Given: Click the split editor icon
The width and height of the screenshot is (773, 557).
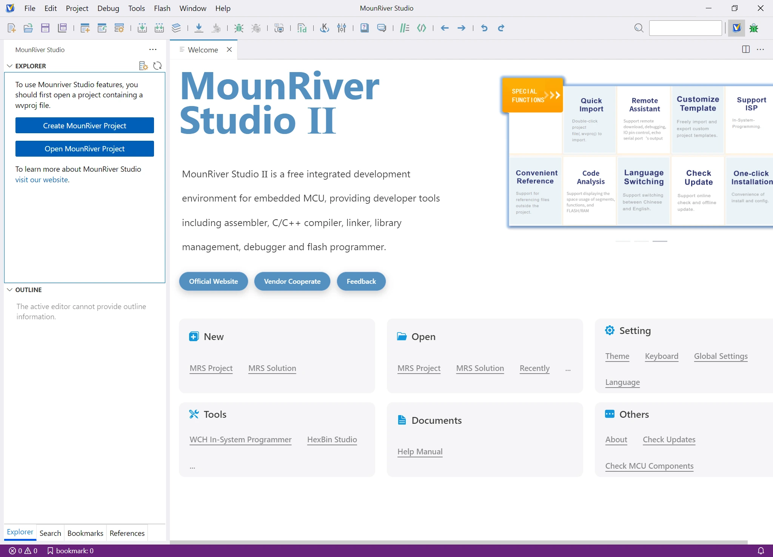Looking at the screenshot, I should (x=746, y=49).
